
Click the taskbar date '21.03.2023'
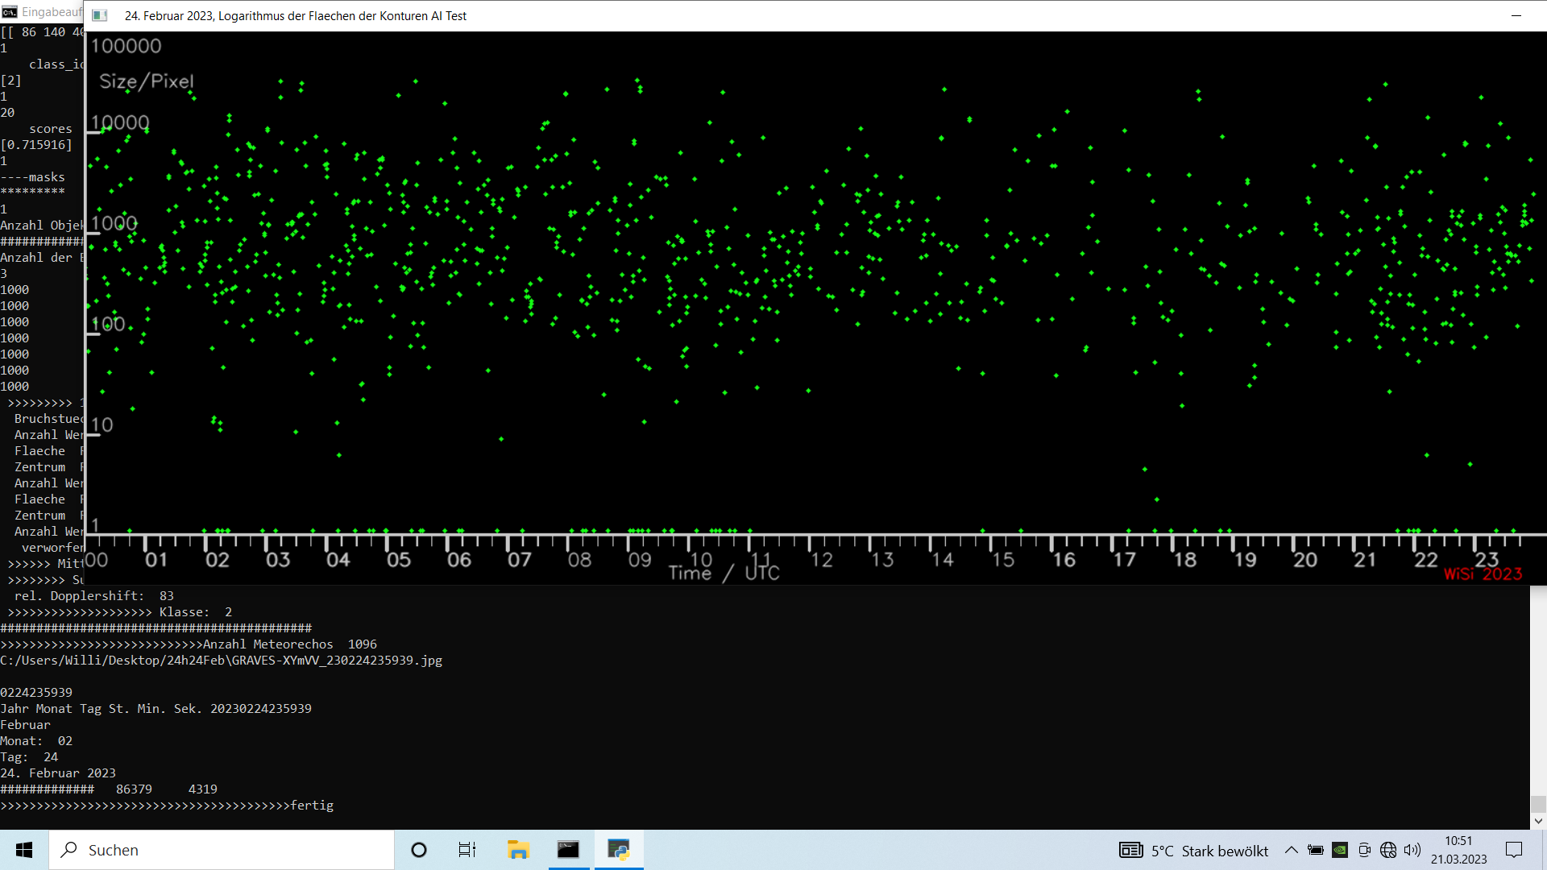(1458, 860)
